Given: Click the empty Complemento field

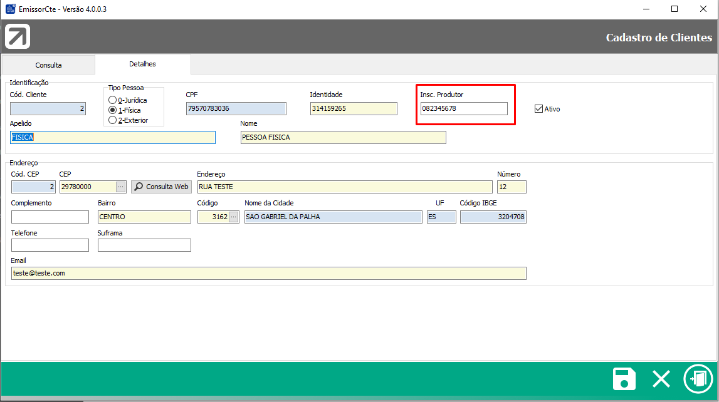Looking at the screenshot, I should [x=50, y=217].
